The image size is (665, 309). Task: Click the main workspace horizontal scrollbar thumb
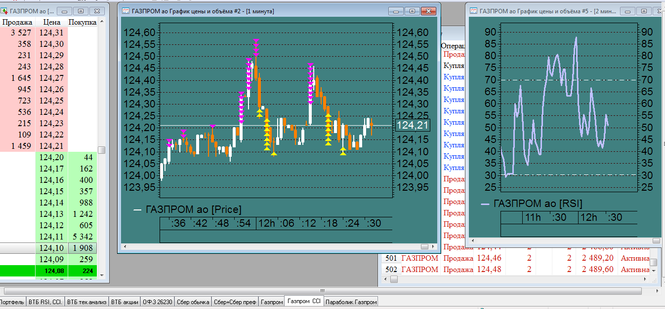click(x=323, y=290)
